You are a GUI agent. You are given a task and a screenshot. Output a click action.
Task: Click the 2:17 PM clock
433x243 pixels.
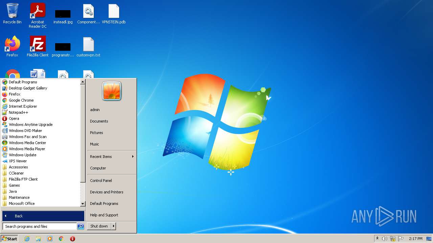coord(415,239)
